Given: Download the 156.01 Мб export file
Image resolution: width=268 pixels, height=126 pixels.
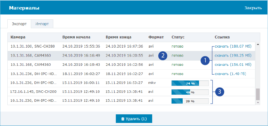Looking at the screenshot, I should pos(233,65).
